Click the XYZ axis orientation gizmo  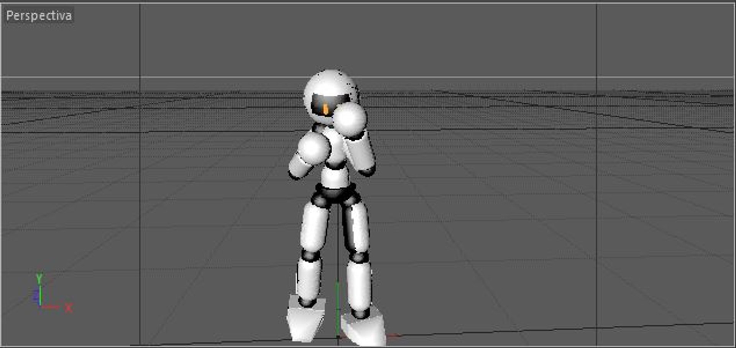52,294
